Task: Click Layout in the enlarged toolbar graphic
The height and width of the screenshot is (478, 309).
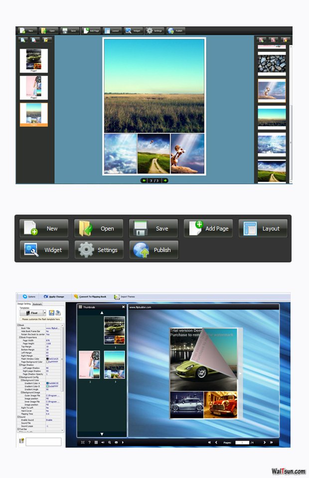Action: [263, 229]
